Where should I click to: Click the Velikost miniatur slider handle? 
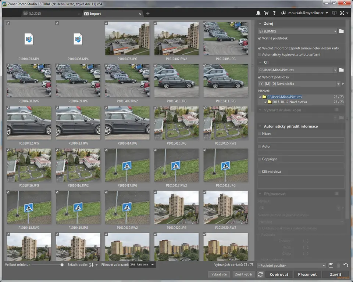(62, 265)
